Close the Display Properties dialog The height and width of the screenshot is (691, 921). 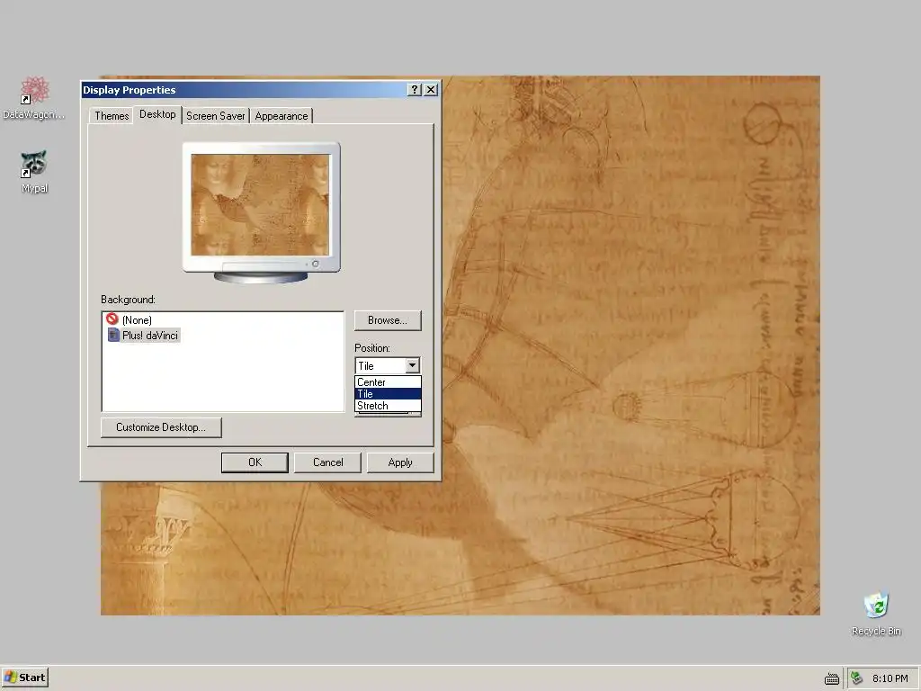[x=431, y=89]
